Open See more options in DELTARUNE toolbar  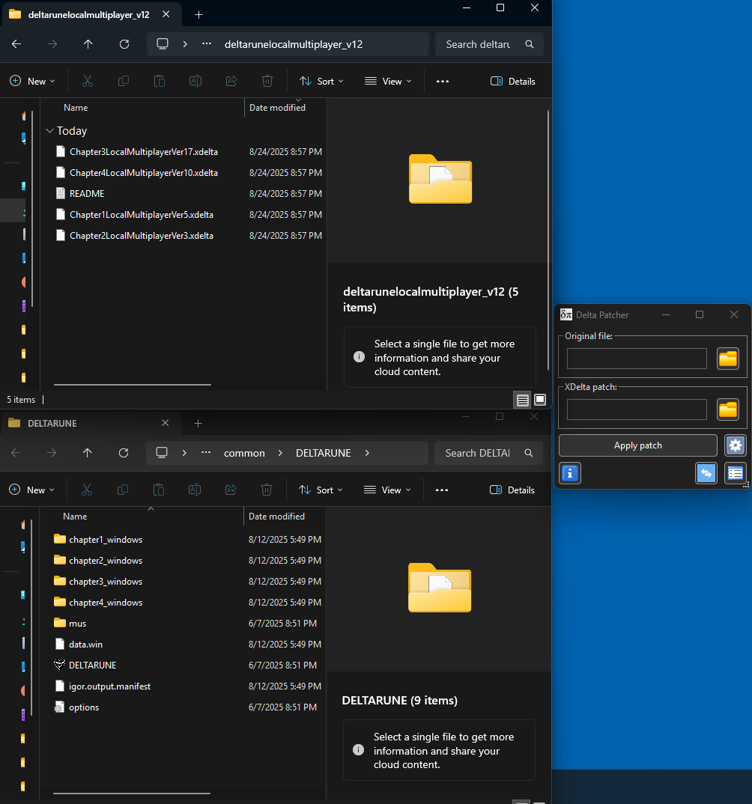click(x=441, y=490)
